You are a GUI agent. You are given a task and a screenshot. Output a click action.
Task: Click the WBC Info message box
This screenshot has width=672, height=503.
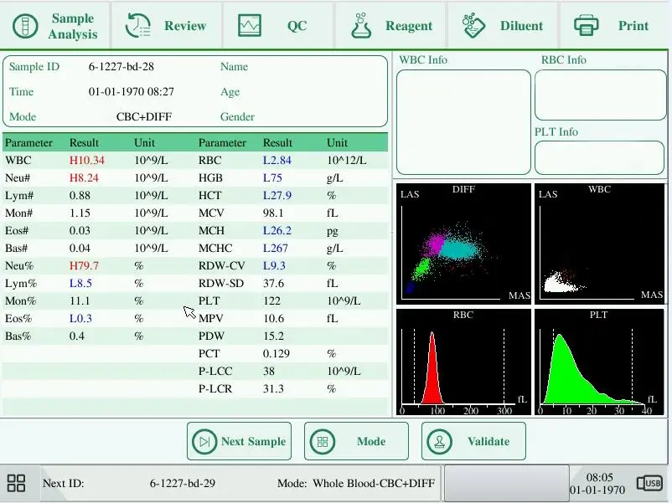(x=463, y=121)
